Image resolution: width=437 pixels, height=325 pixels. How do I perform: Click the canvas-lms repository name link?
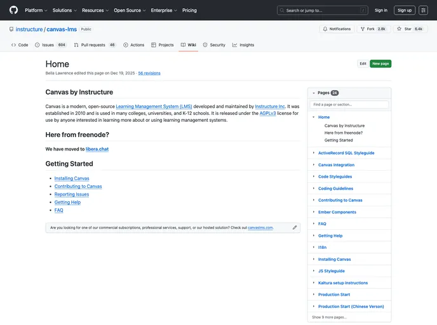pyautogui.click(x=62, y=29)
